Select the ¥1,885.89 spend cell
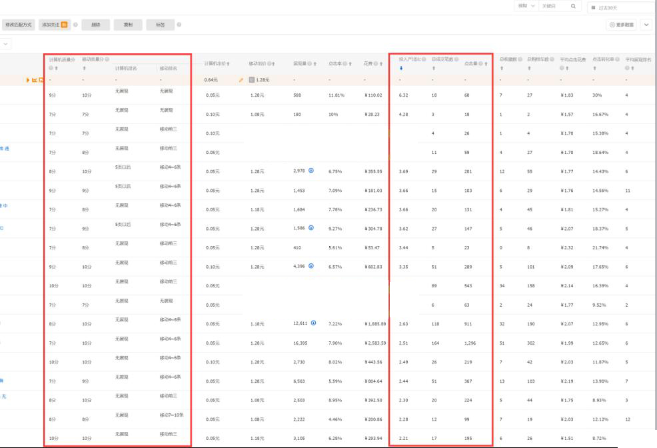 (x=375, y=324)
